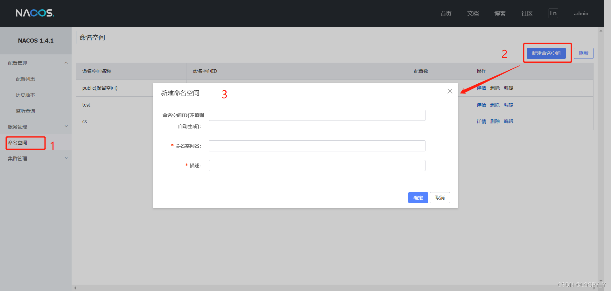The image size is (611, 291).
Task: Open 配置管理 in the sidebar
Action: [18, 63]
